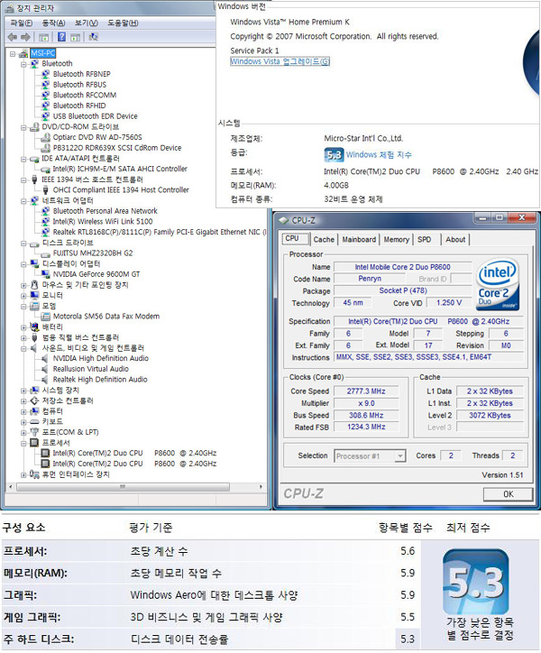Click the MSI-PC computer root icon
This screenshot has height=653, width=541.
(23, 53)
